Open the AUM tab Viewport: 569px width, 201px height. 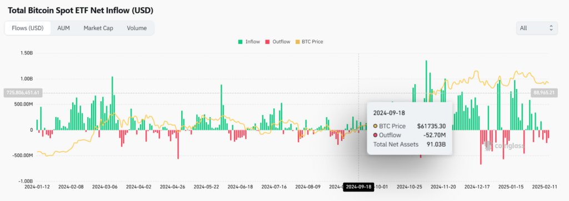(64, 28)
